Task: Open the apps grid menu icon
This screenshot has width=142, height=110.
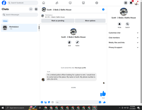Action: click(126, 3)
